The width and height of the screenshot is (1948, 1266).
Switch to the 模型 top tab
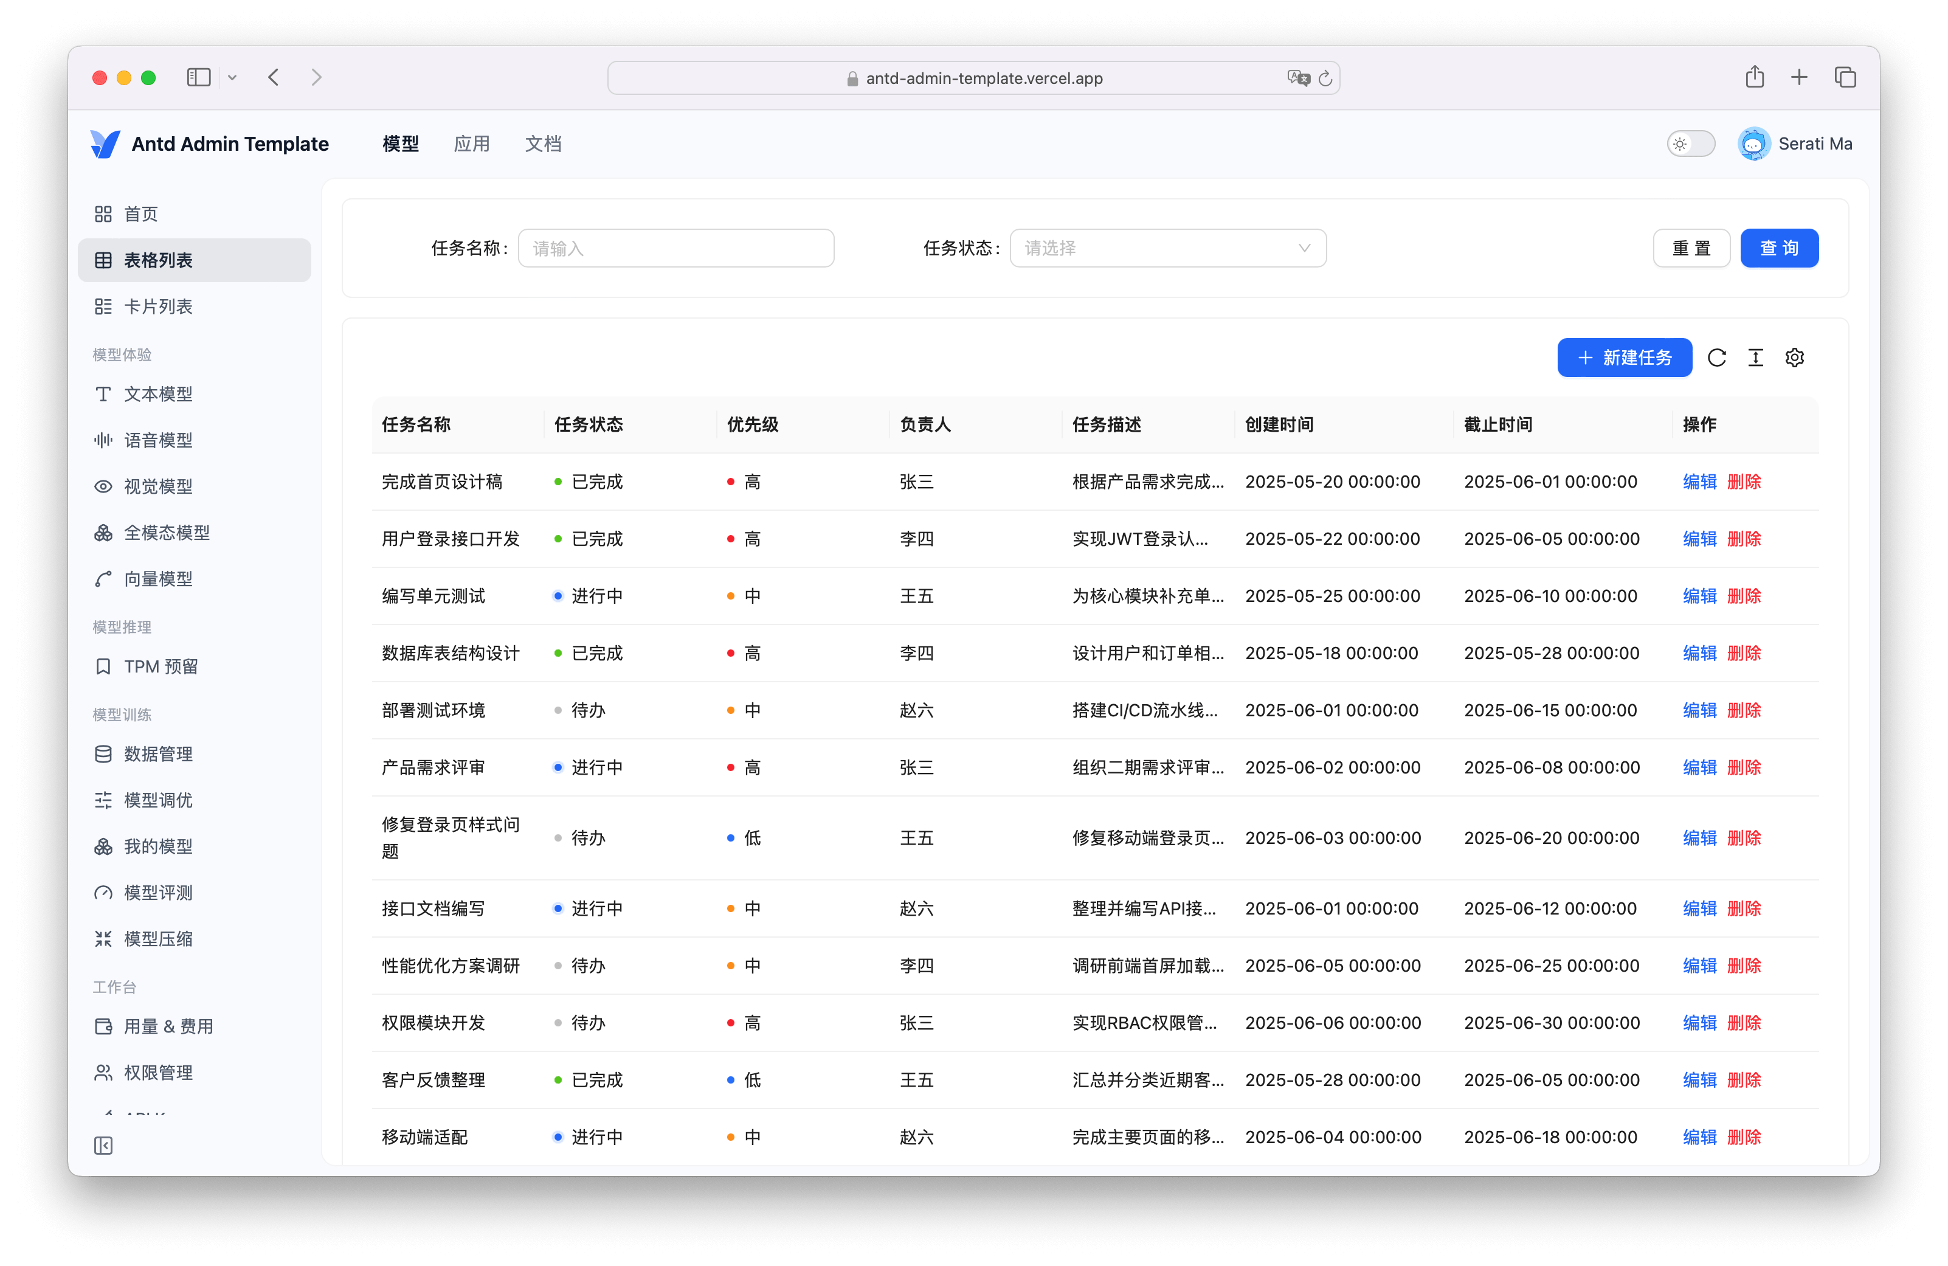[x=400, y=144]
